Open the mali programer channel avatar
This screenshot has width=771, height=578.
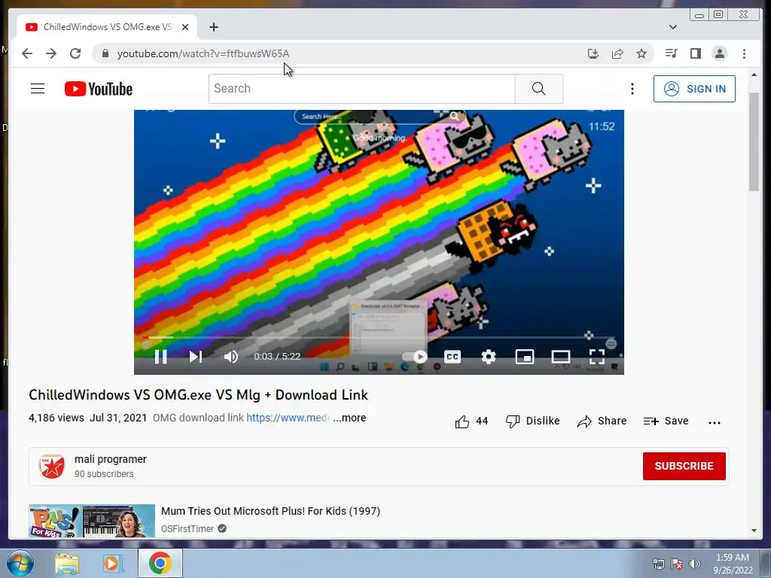coord(52,466)
